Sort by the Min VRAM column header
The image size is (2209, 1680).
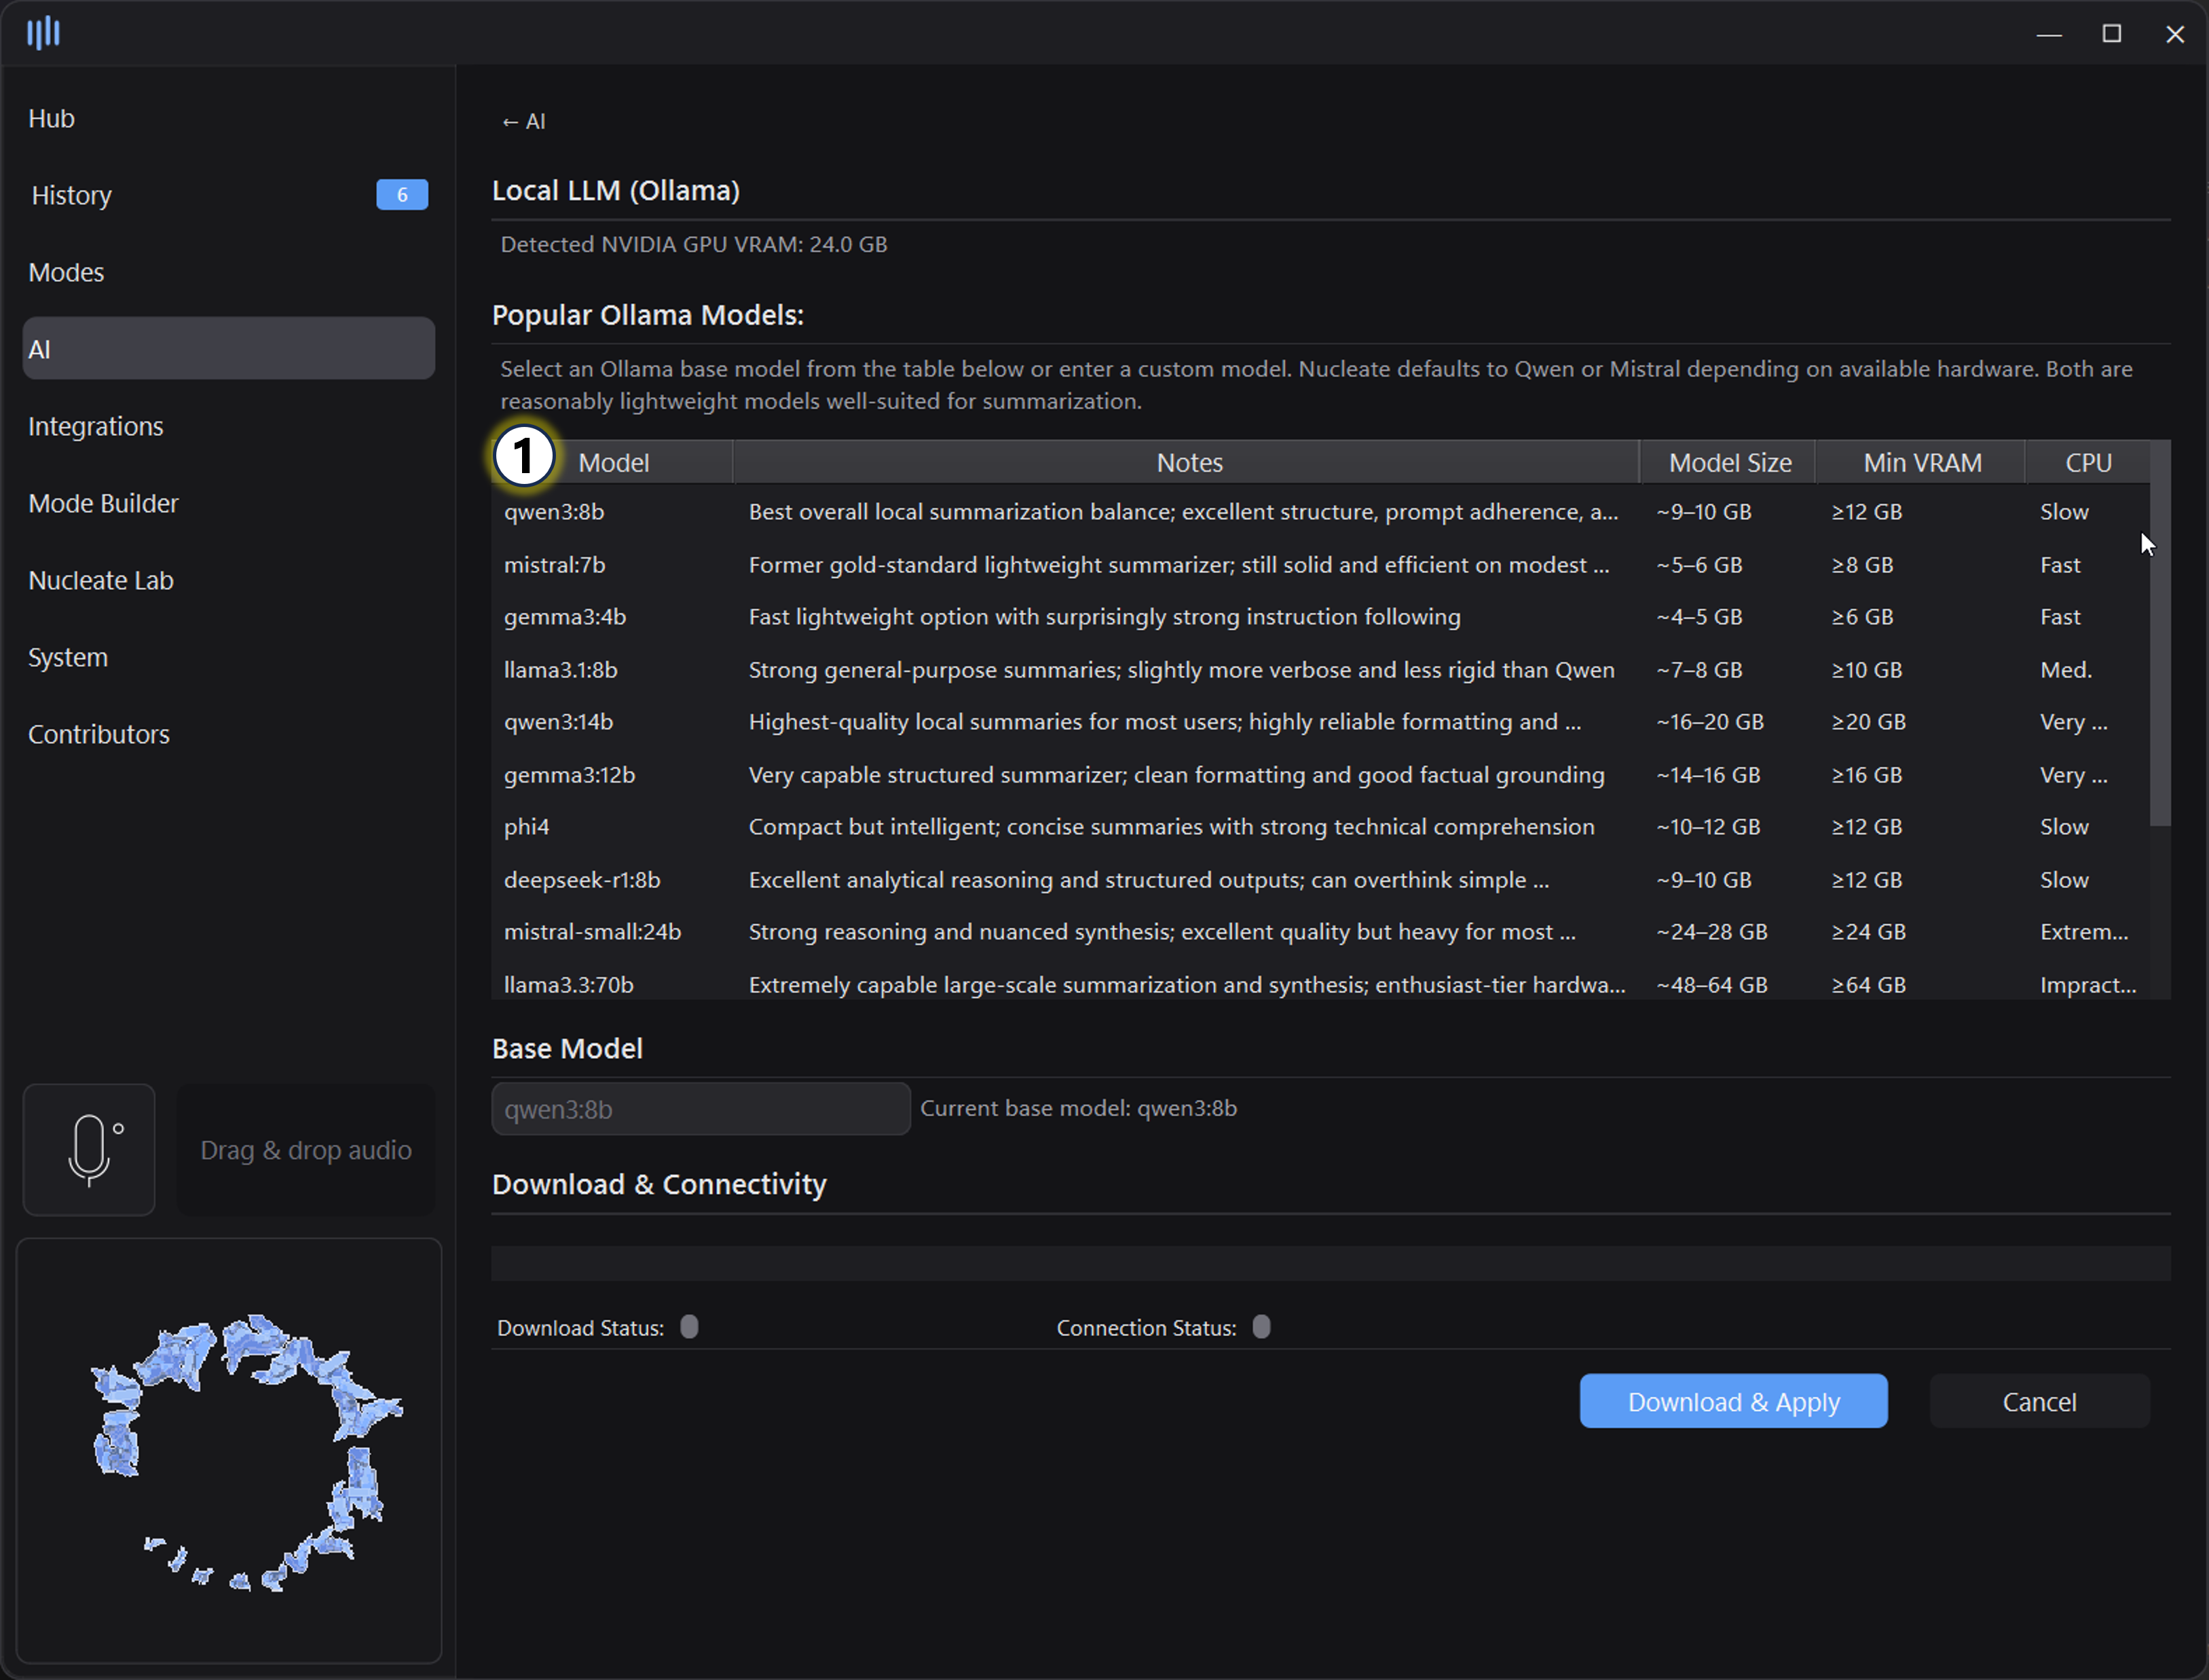(x=1921, y=462)
